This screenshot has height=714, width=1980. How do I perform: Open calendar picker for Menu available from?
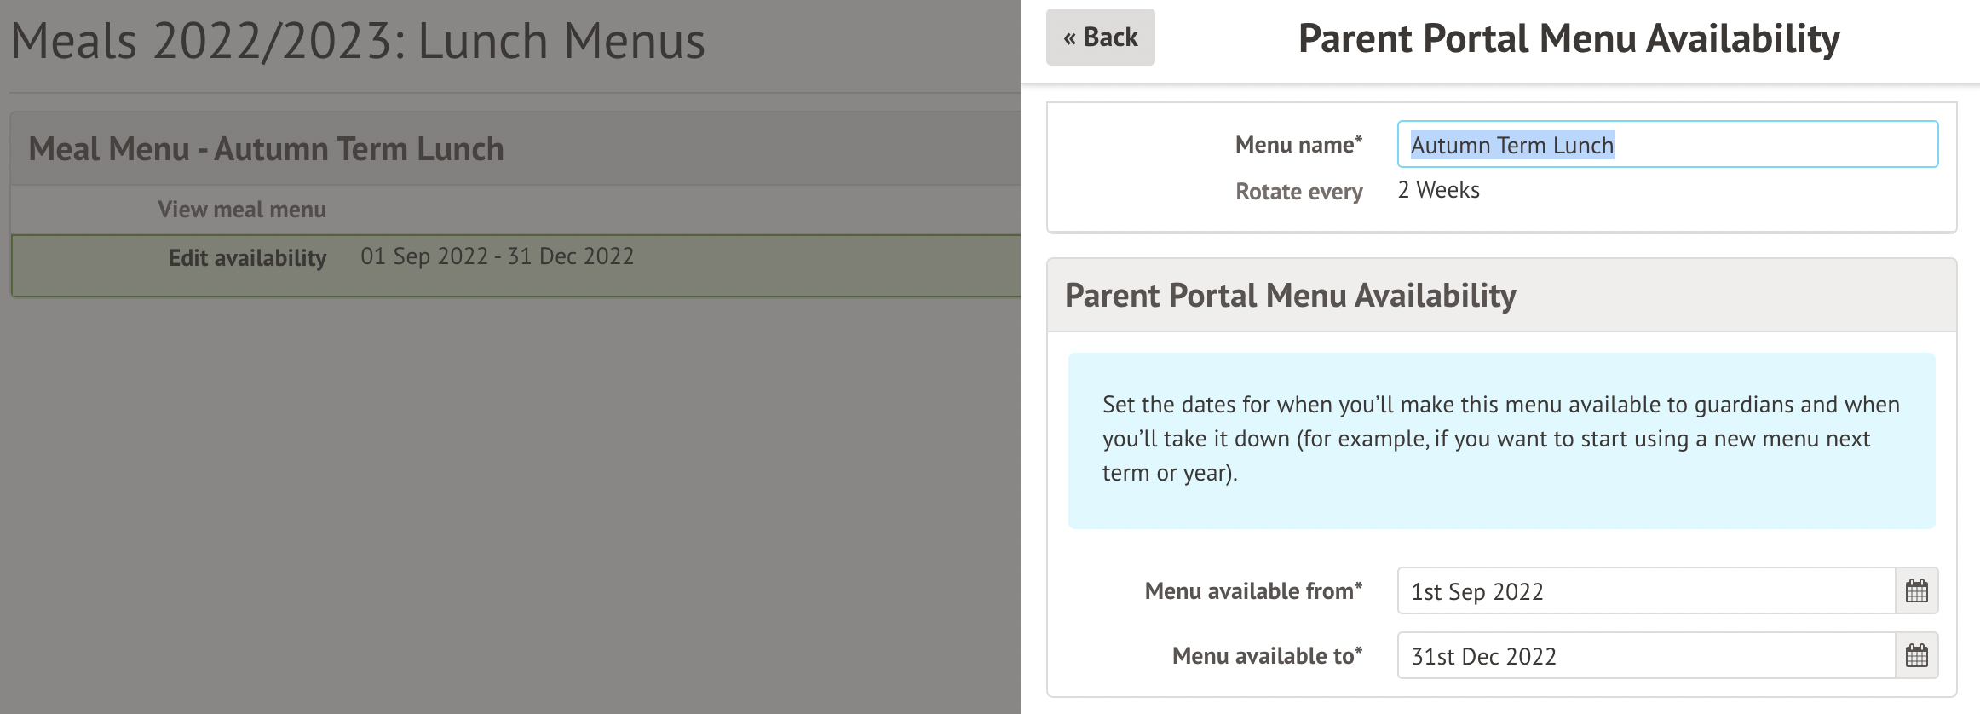tap(1916, 590)
